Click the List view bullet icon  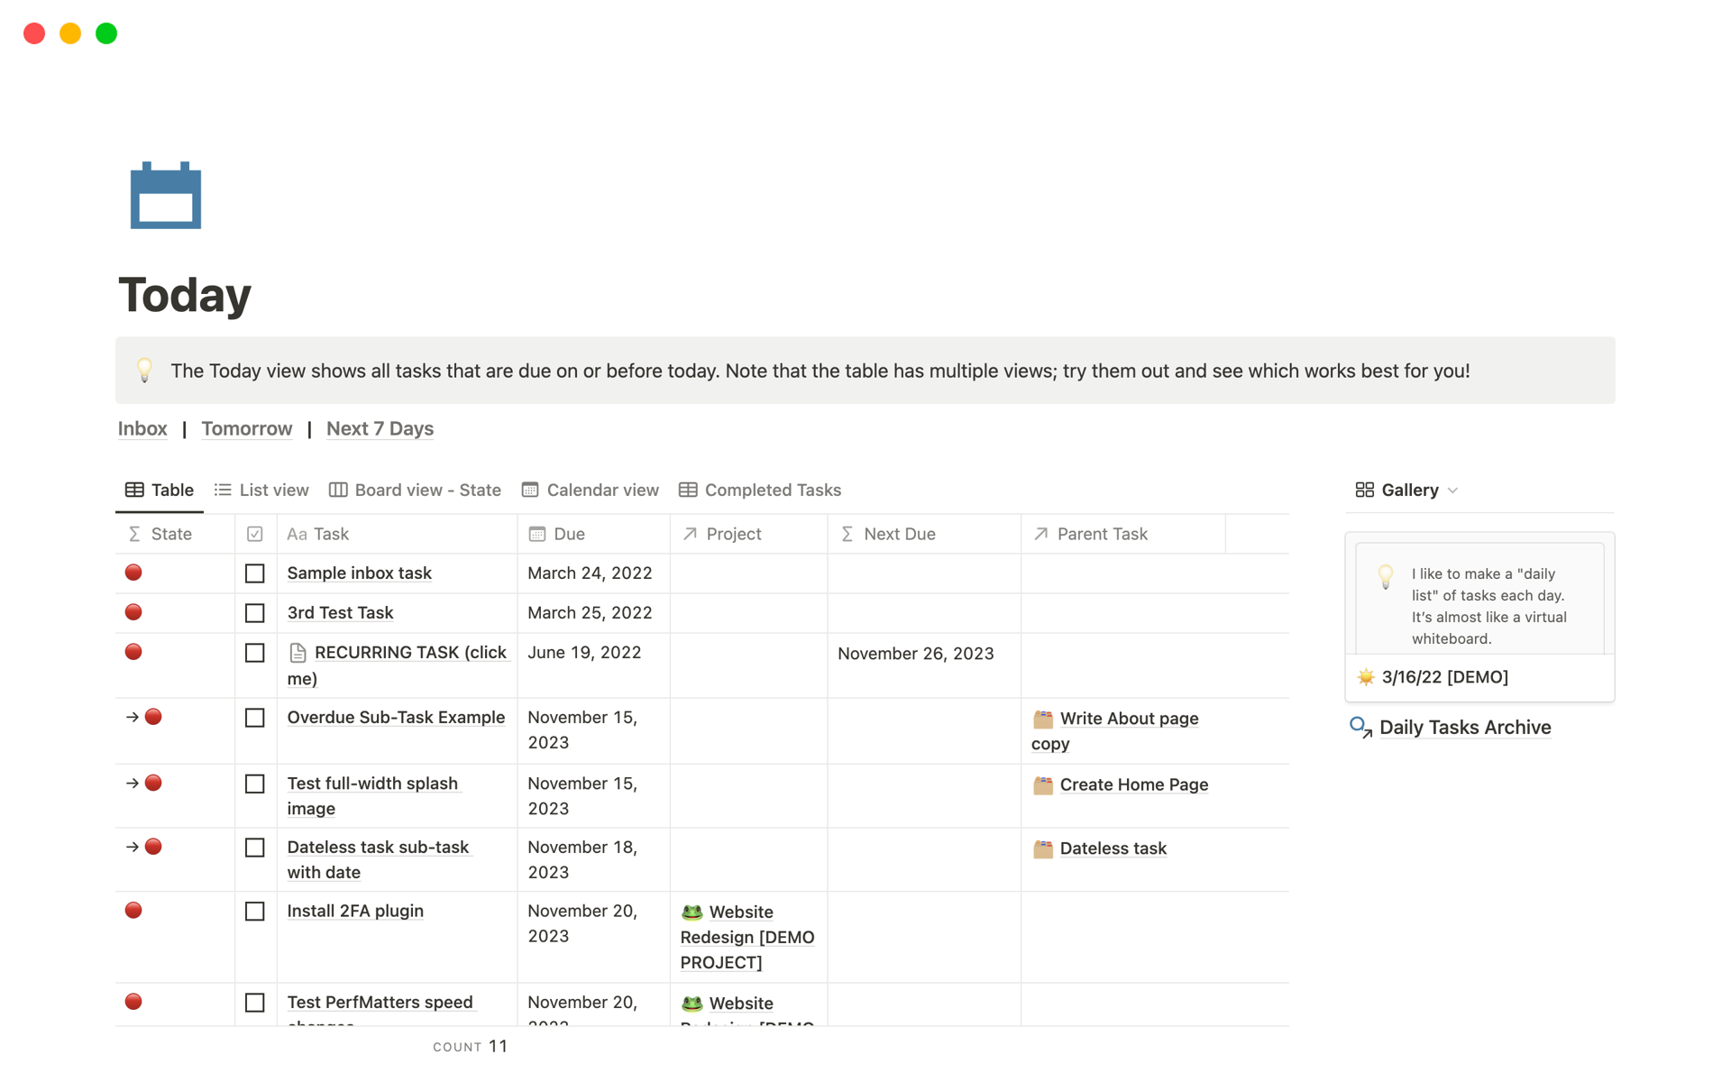pyautogui.click(x=222, y=490)
